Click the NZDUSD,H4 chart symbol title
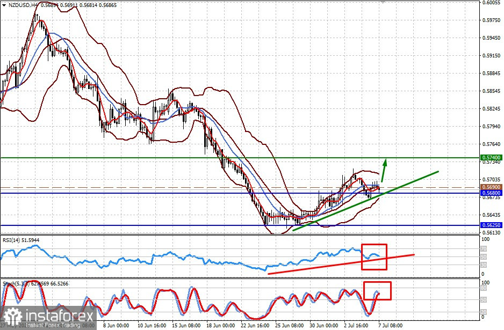The image size is (504, 330). click(22, 5)
